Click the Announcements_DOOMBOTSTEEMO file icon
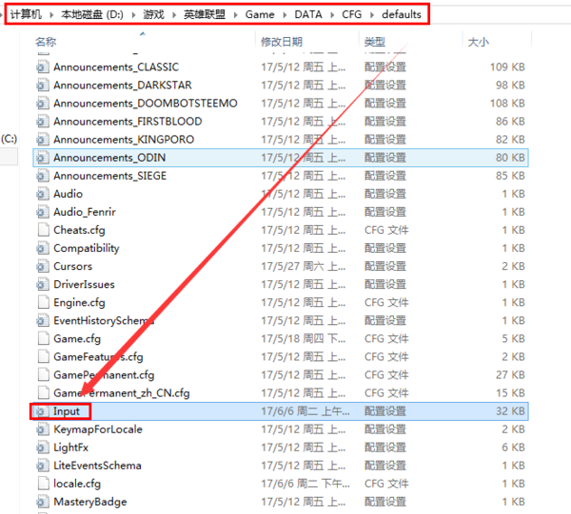The height and width of the screenshot is (514, 571). tap(43, 104)
